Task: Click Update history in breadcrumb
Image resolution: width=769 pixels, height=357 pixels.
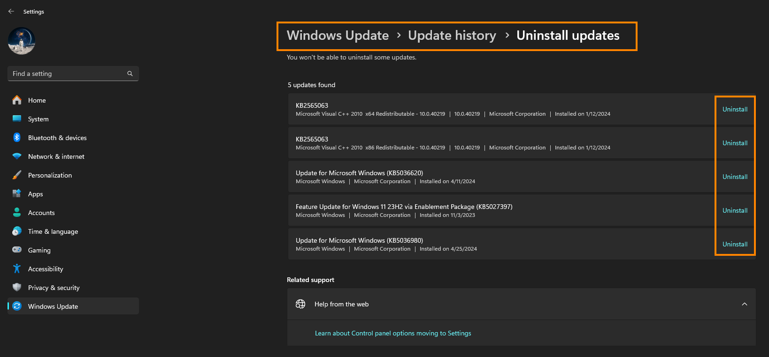Action: (452, 36)
